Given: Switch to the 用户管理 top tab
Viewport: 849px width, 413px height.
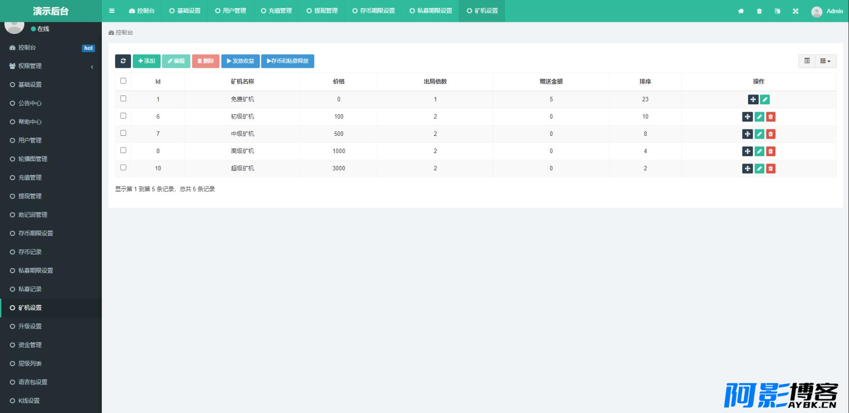Looking at the screenshot, I should pos(230,11).
